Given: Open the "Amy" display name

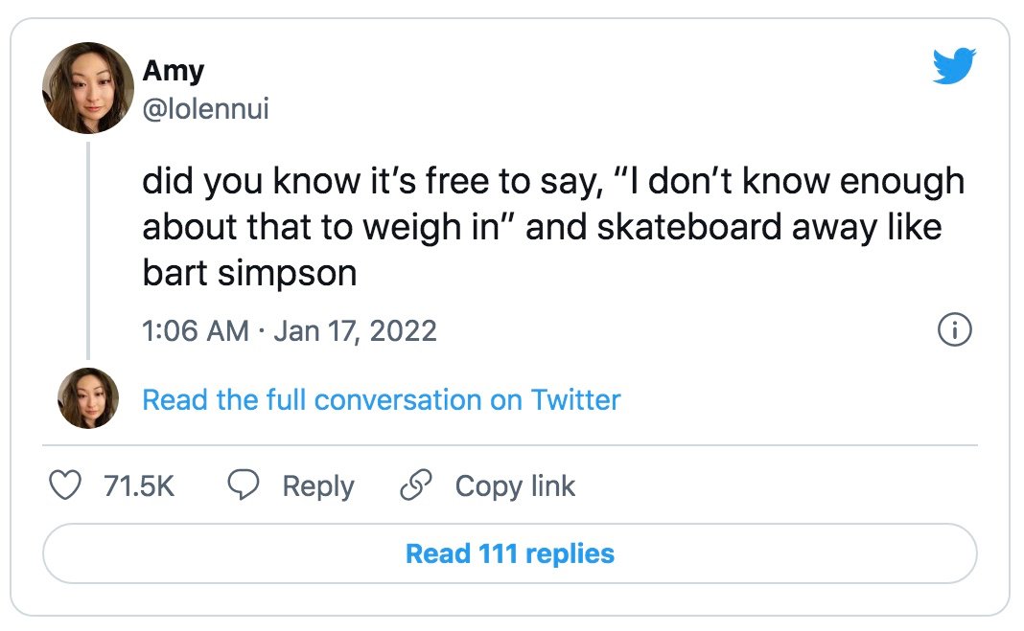Looking at the screenshot, I should coord(173,71).
